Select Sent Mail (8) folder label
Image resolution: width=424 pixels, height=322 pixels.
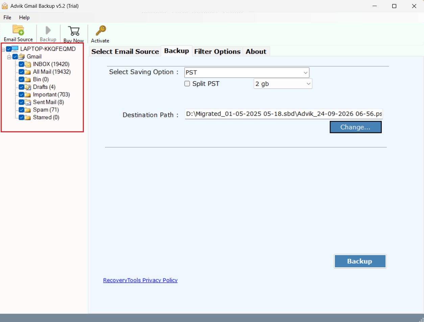(x=48, y=102)
